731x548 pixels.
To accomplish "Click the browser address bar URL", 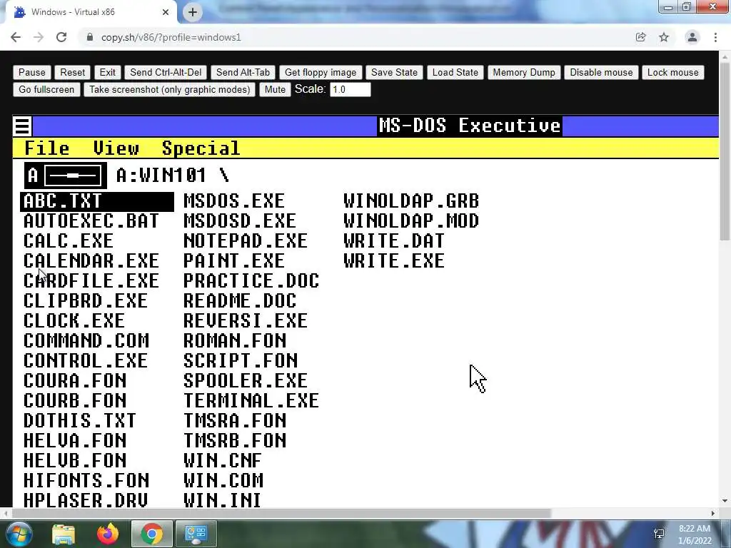I will click(171, 37).
